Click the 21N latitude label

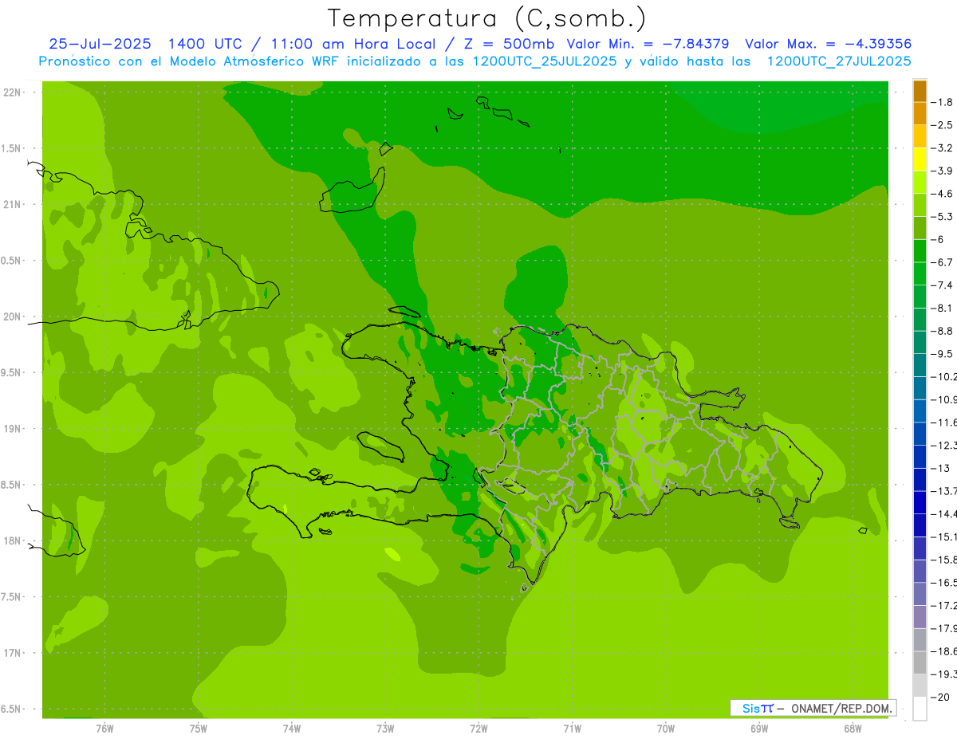click(x=12, y=205)
